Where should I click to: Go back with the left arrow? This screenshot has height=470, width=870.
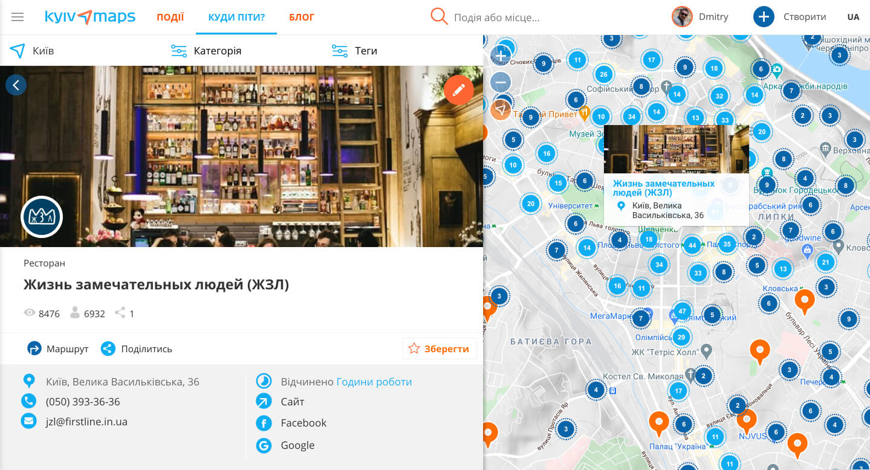pos(16,85)
